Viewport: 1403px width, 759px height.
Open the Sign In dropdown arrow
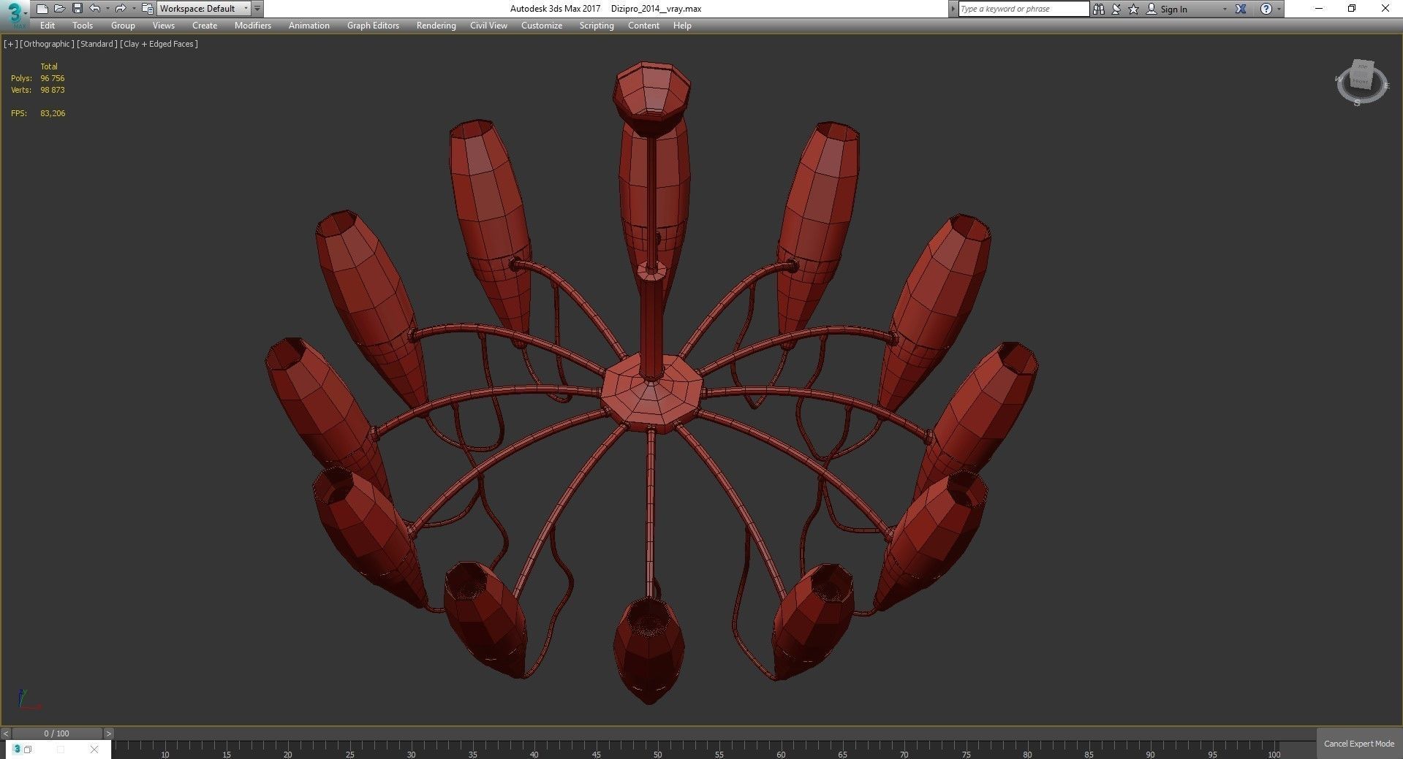tap(1225, 9)
